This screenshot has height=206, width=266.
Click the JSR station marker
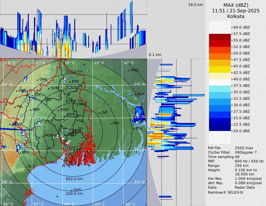(100, 113)
